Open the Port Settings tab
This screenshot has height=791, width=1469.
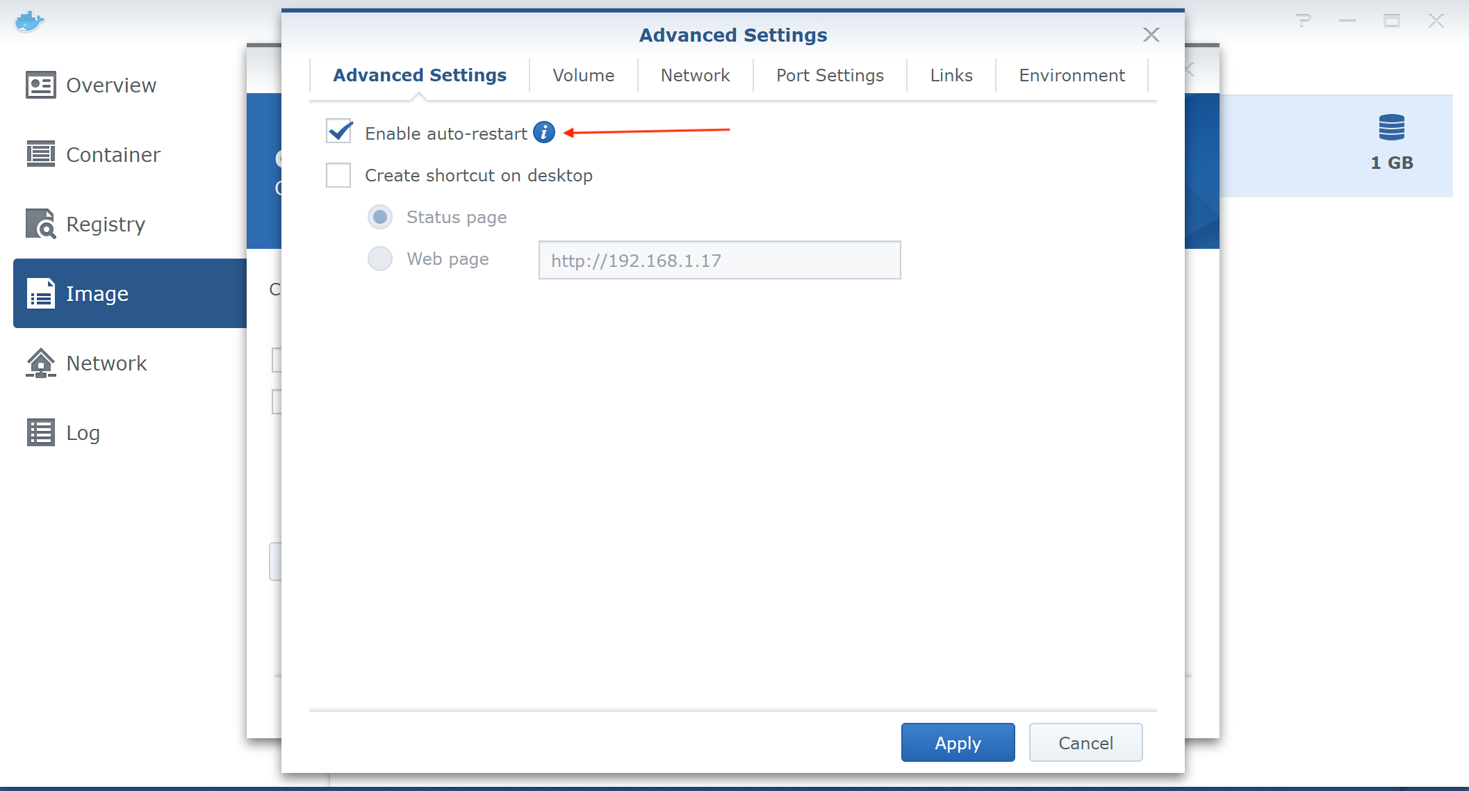point(830,75)
